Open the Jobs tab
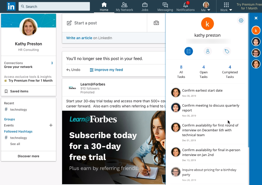The image size is (262, 185). [145, 7]
